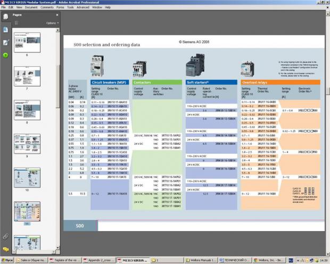Click thumbnail panel scroll up arrow
The width and height of the screenshot is (330, 264).
pyautogui.click(x=57, y=30)
